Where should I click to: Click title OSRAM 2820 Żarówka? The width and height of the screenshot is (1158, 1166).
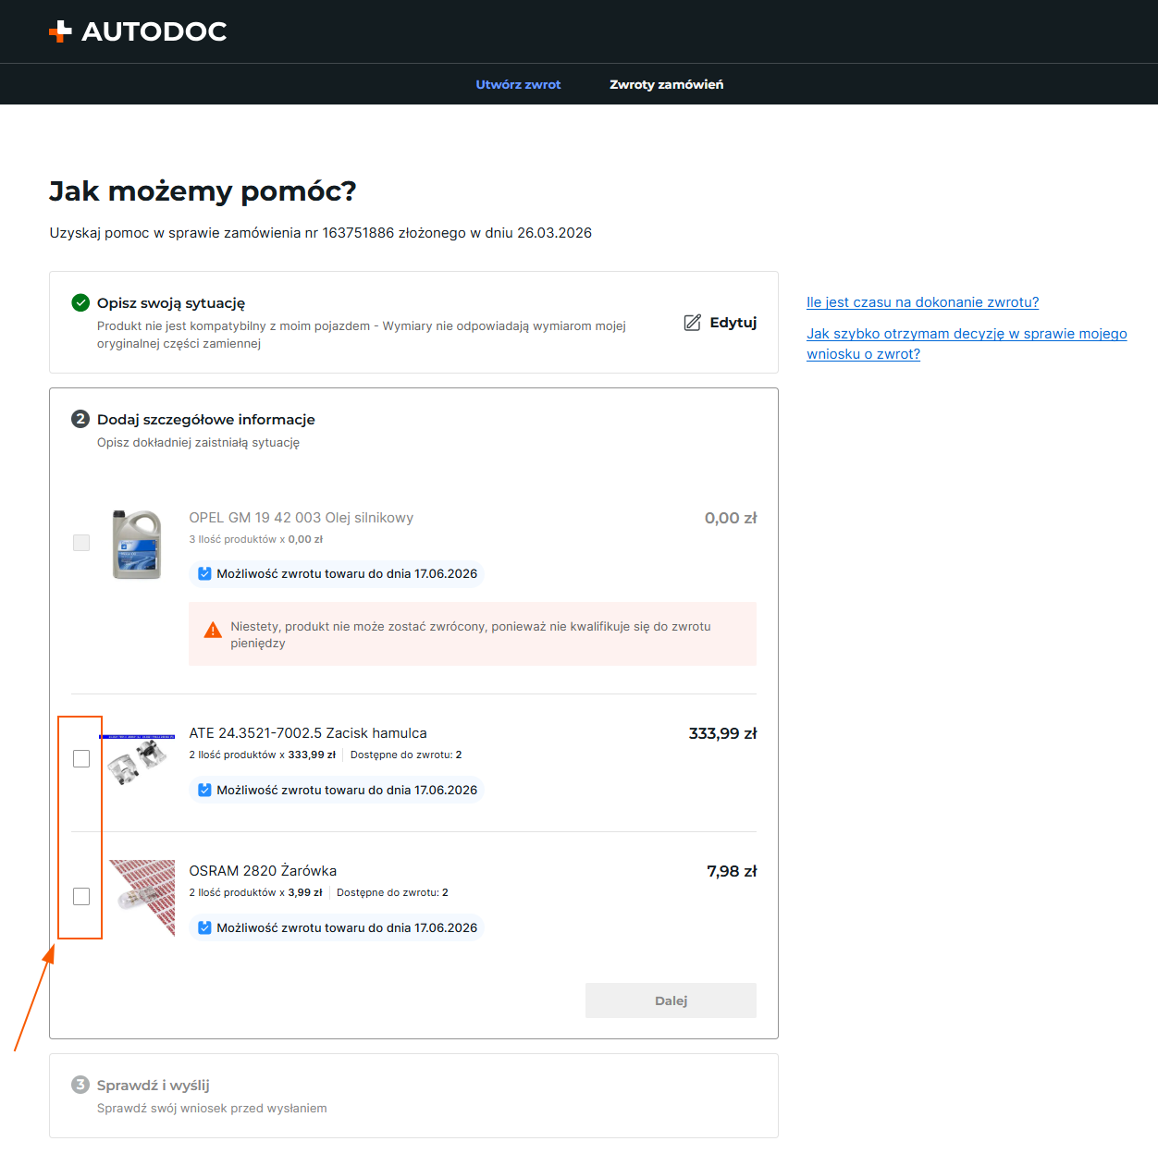[x=263, y=871]
